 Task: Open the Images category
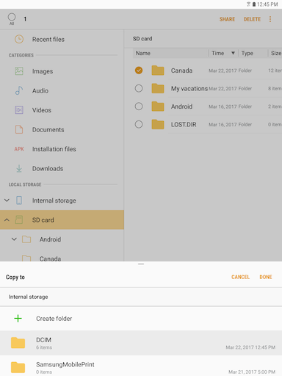(62, 71)
